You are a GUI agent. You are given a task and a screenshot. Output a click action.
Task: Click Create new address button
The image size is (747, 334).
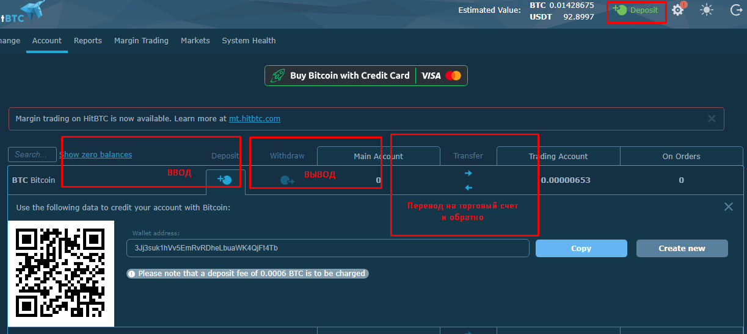682,248
